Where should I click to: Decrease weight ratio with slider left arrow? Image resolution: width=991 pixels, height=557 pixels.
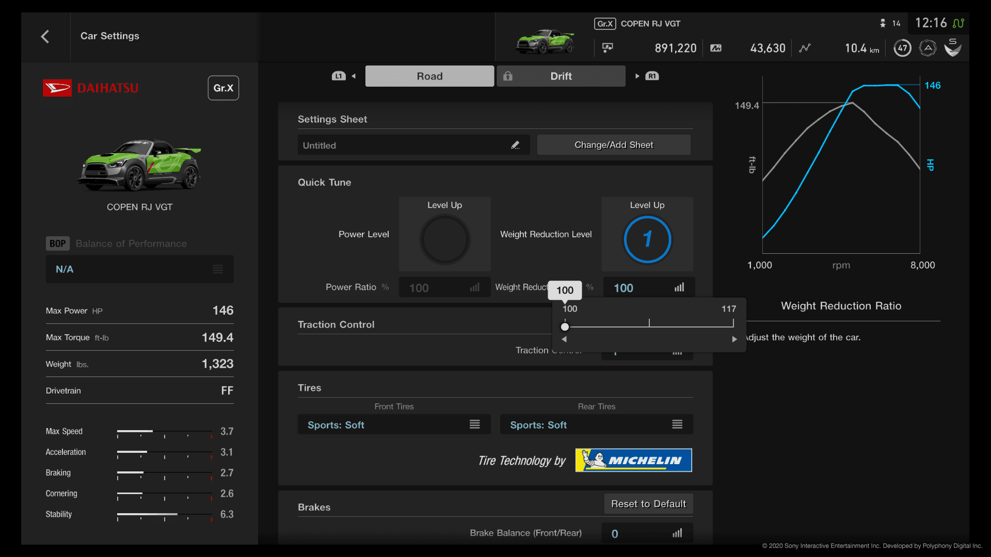coord(564,339)
